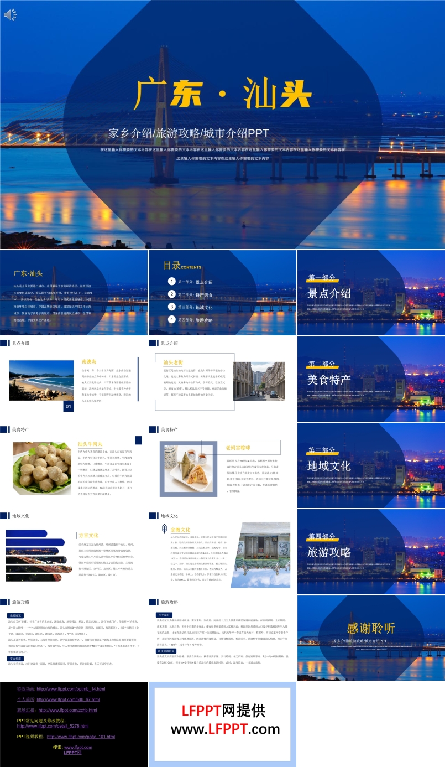Screen dimensions: 445x767
Task: Click the 广东·汕头 main title
Action: [222, 95]
